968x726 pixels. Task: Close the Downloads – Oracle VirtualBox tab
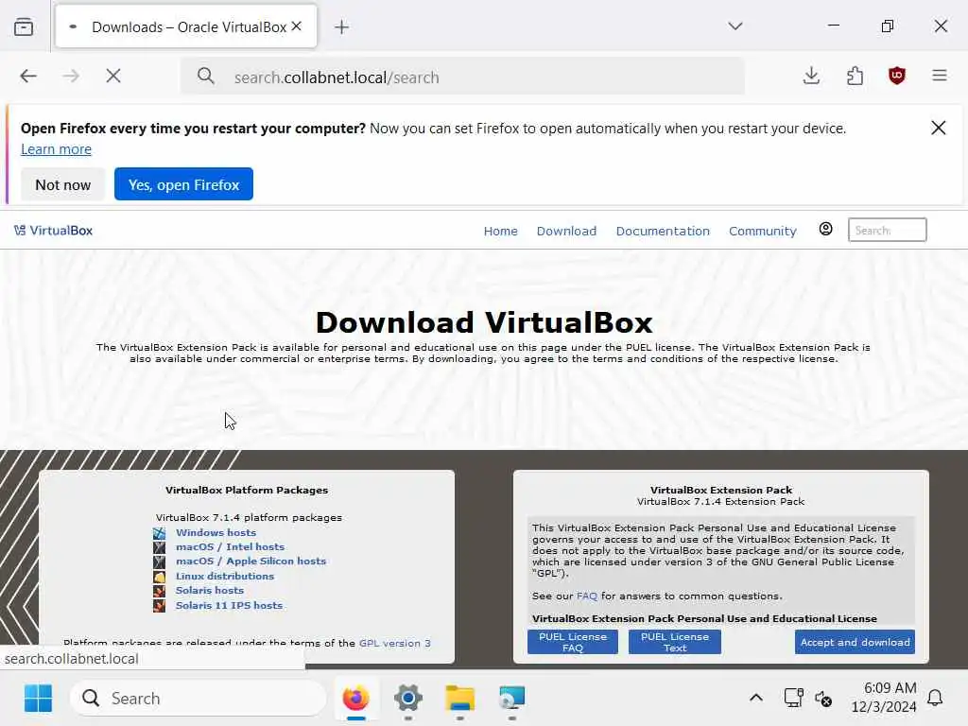click(297, 26)
